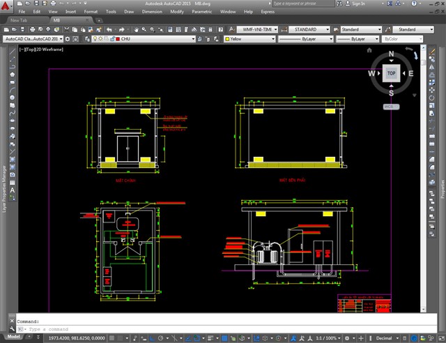Click the Redo arrow icon
The width and height of the screenshot is (446, 343).
pyautogui.click(x=122, y=29)
